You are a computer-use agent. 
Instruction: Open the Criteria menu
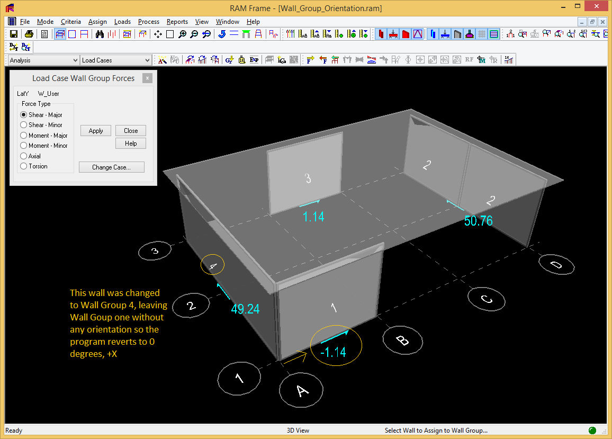tap(70, 22)
